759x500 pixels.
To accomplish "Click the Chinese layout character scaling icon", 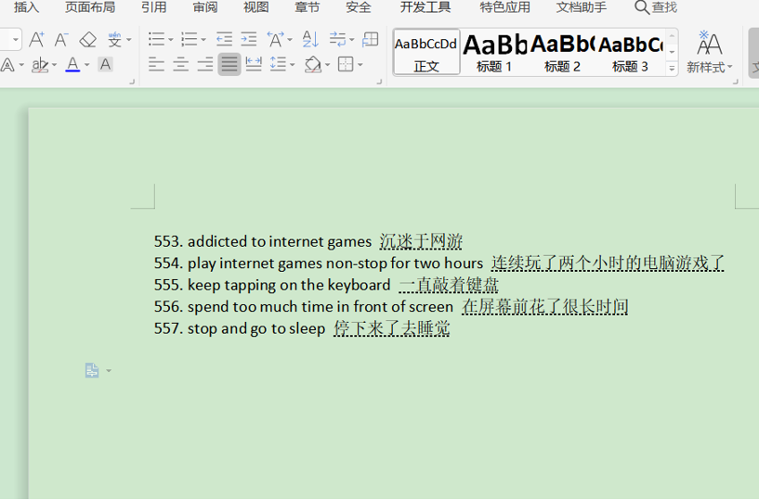I will tap(275, 39).
